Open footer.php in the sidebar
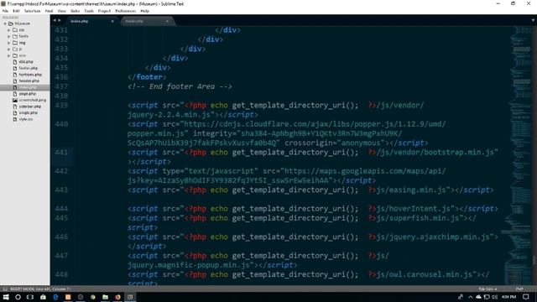 28,68
